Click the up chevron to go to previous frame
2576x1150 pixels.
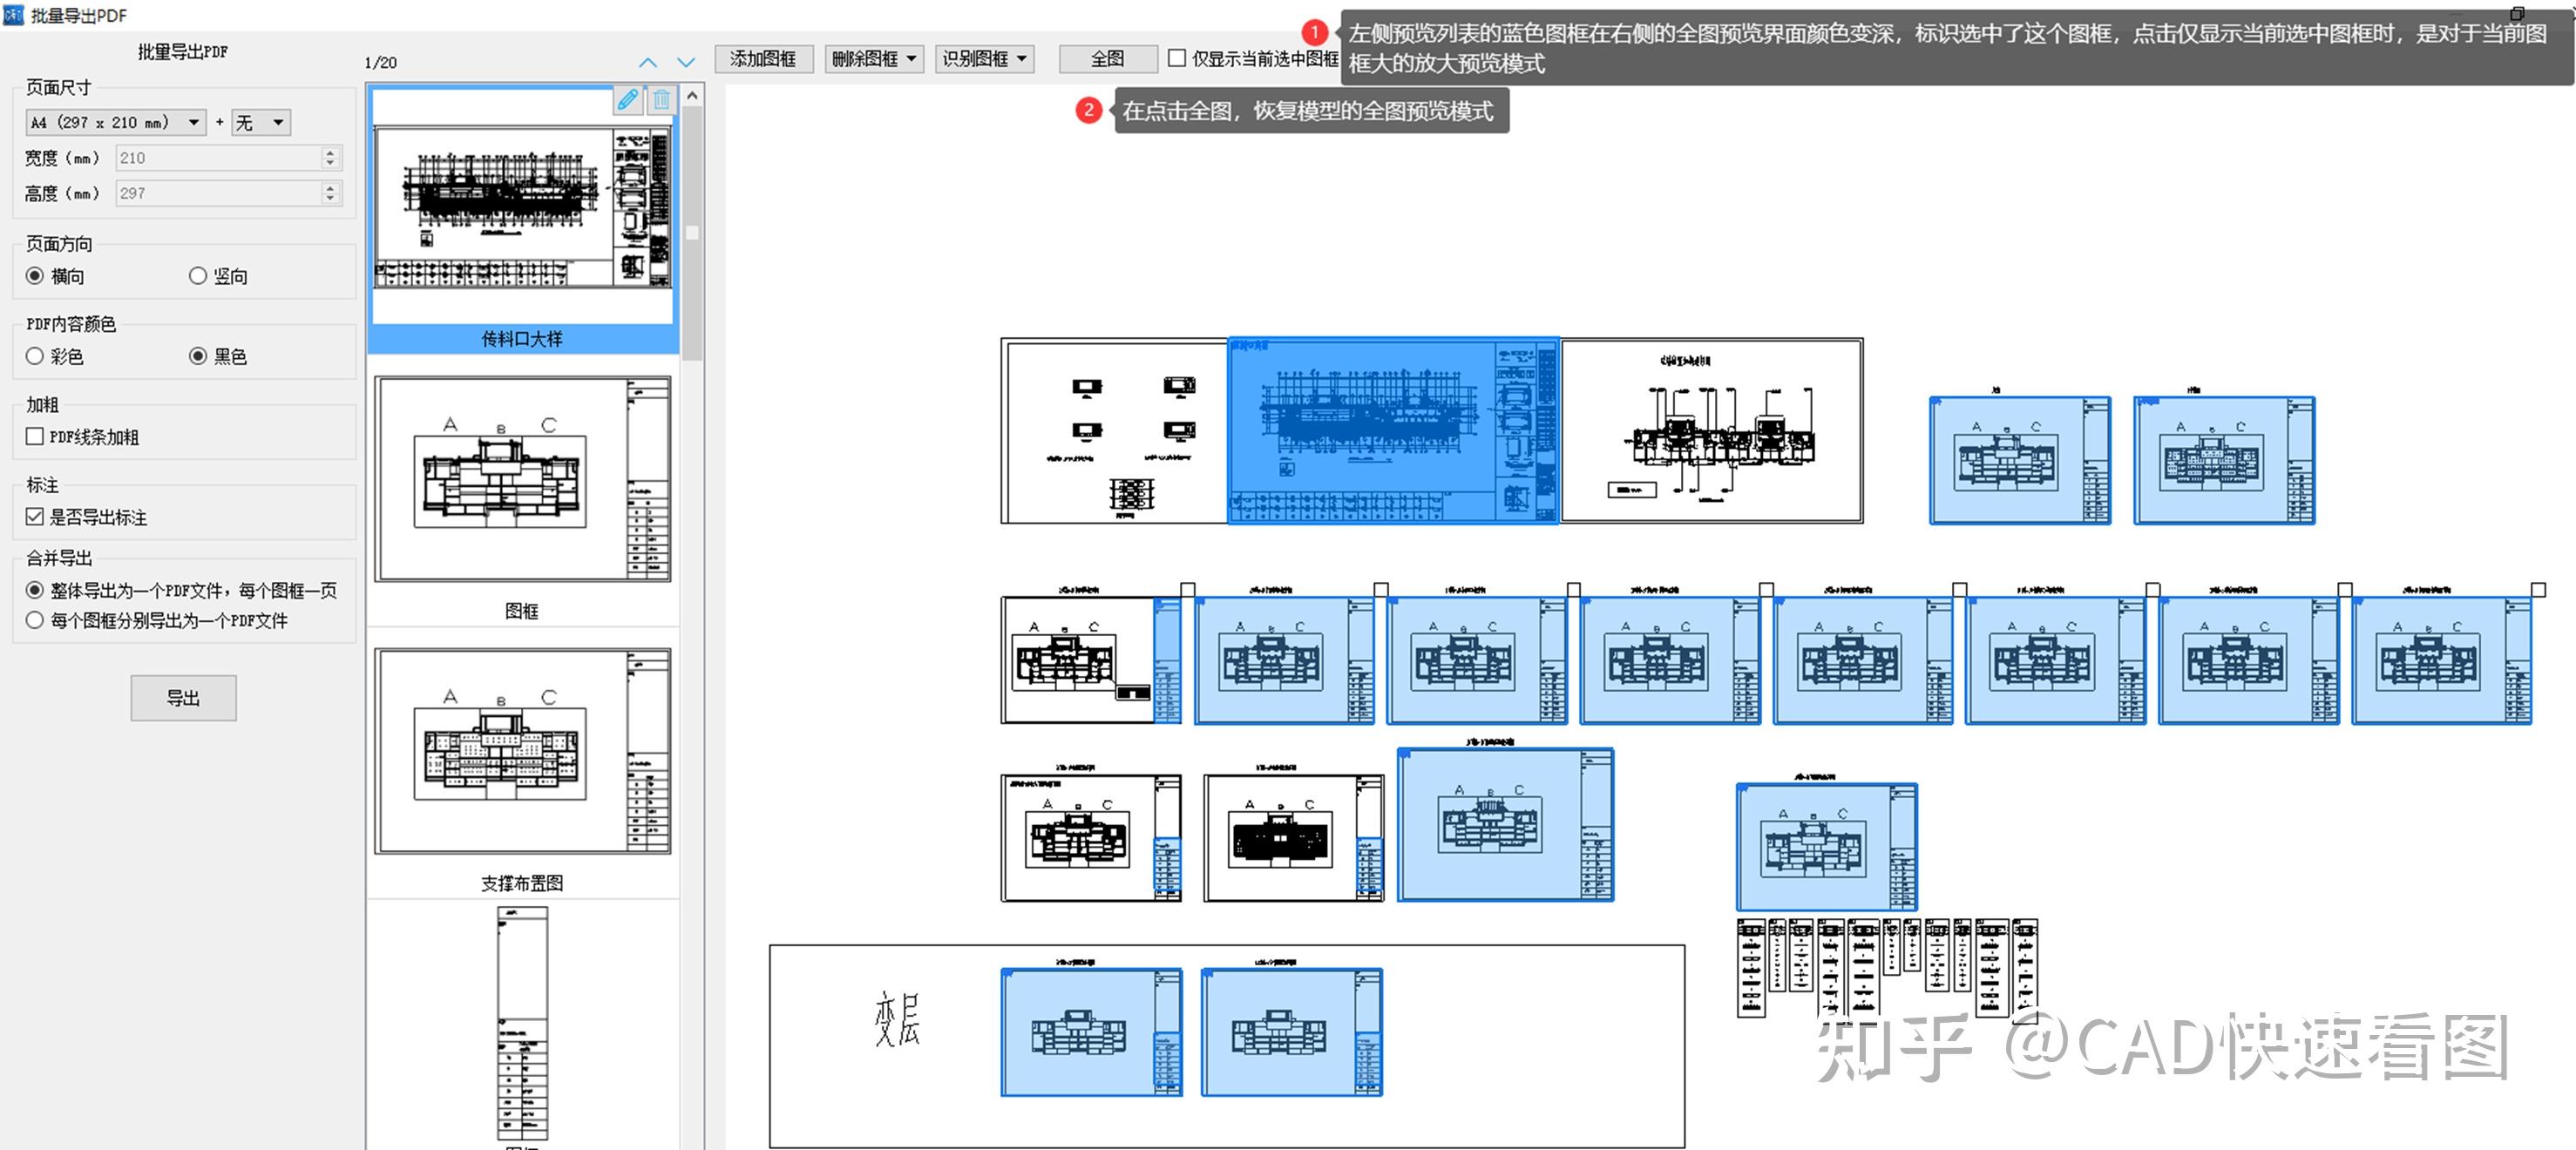click(648, 62)
